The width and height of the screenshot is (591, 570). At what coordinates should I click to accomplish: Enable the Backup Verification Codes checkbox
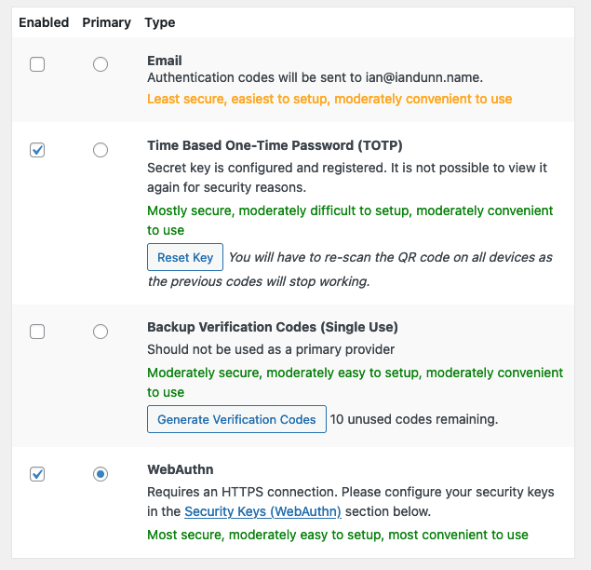[x=37, y=332]
